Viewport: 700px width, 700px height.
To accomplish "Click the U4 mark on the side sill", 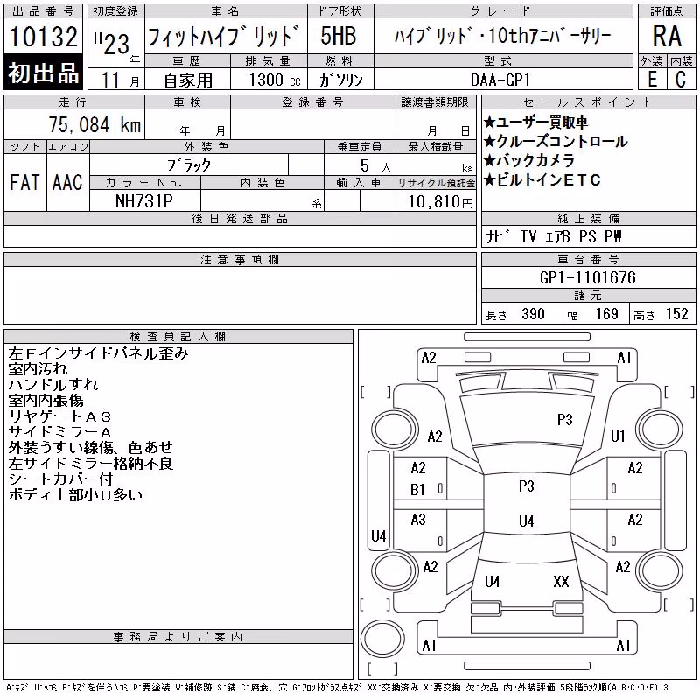I will pyautogui.click(x=379, y=535).
